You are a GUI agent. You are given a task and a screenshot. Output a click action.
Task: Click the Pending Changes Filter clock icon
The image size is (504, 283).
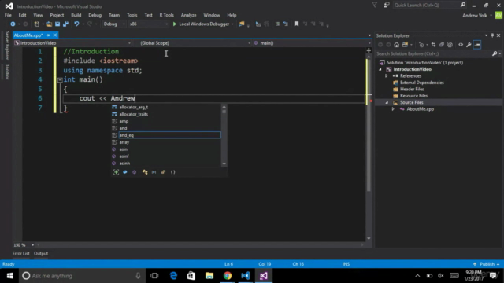coord(421,45)
